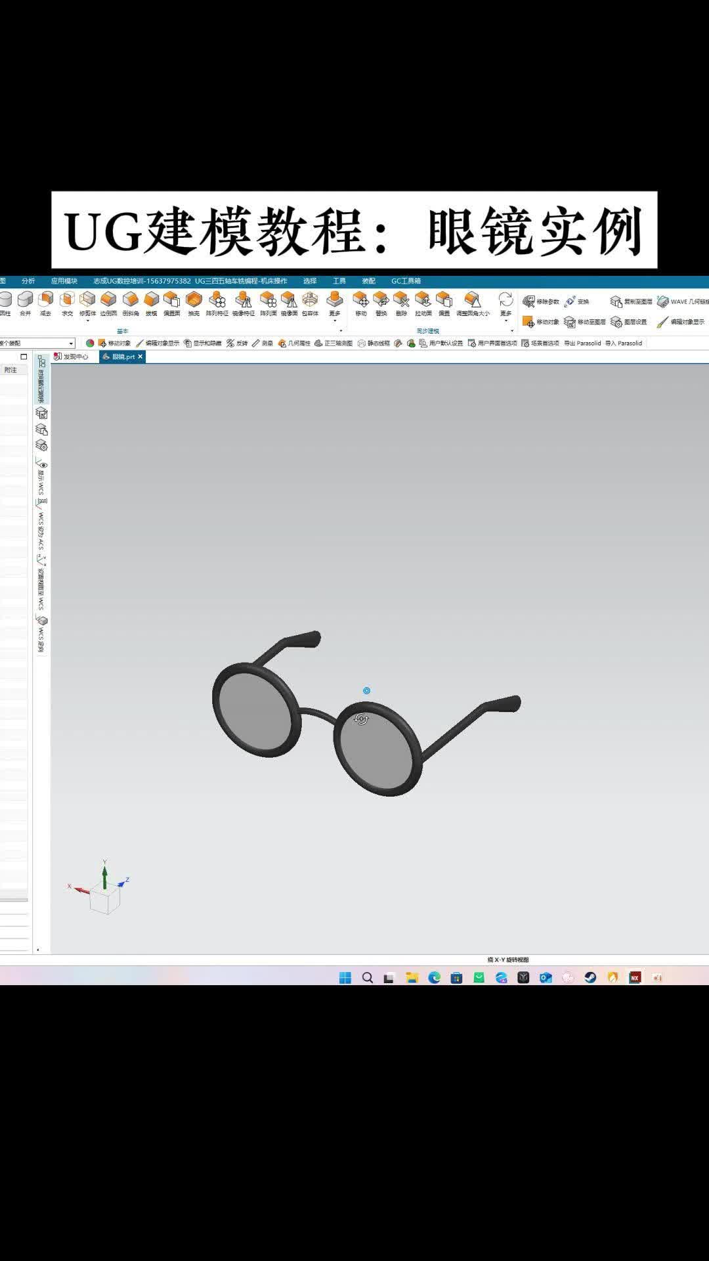Image resolution: width=709 pixels, height=1261 pixels.
Task: Click the color wheel icon in quick toolbar
Action: click(x=90, y=343)
